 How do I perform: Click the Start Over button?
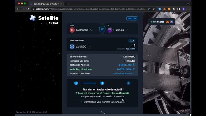132,18
